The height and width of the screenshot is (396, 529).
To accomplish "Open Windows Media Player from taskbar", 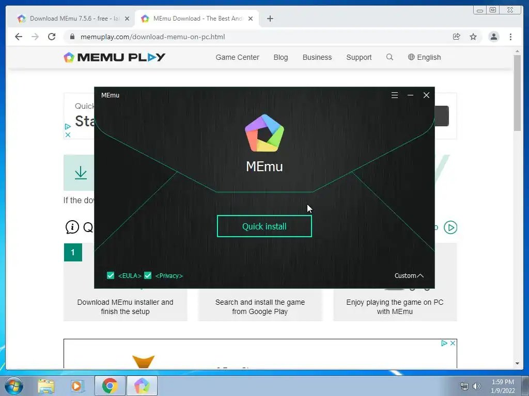I will [76, 386].
